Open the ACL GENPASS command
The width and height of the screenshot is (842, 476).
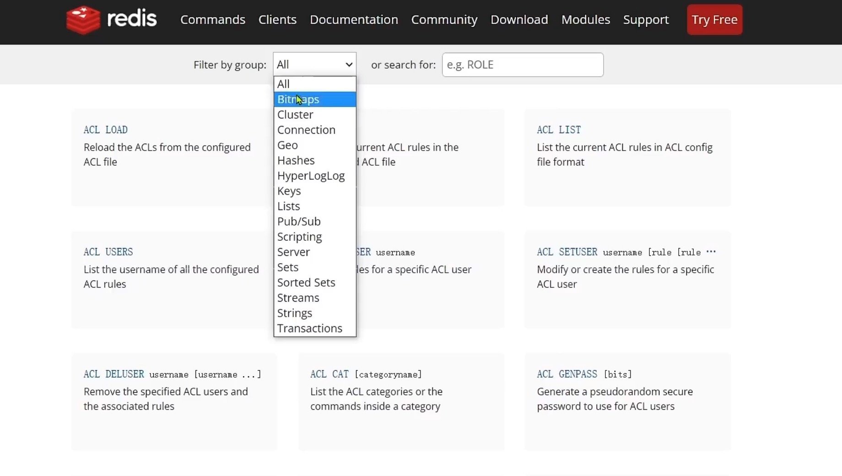567,374
